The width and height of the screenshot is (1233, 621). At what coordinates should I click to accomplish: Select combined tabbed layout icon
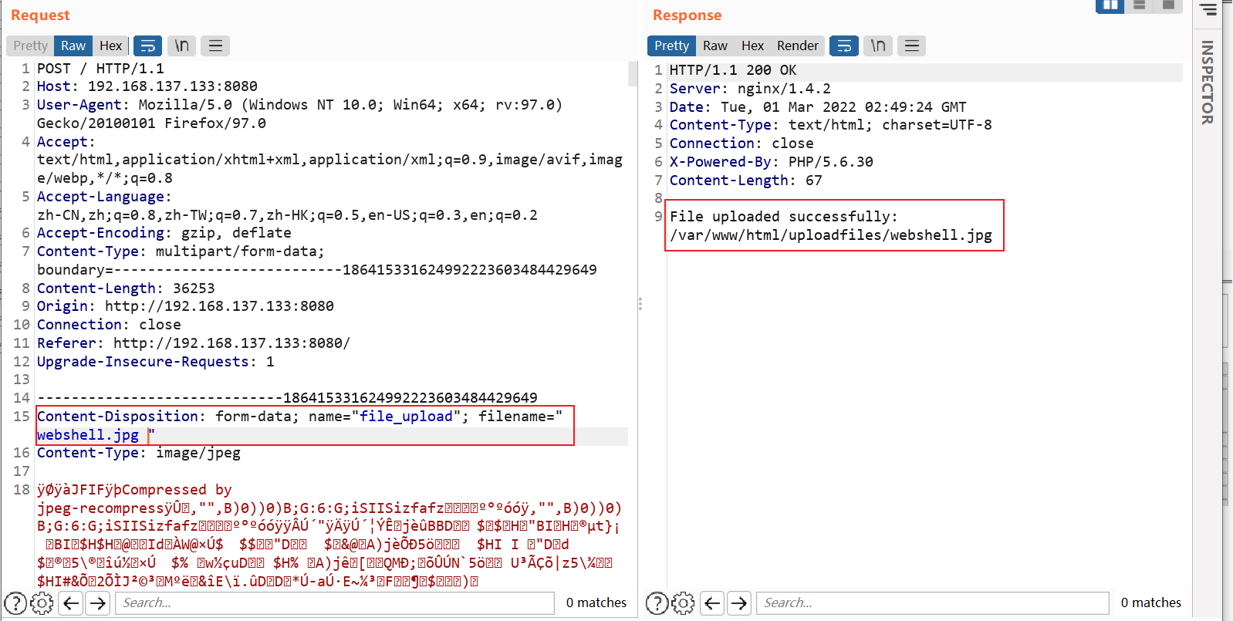(x=1168, y=5)
